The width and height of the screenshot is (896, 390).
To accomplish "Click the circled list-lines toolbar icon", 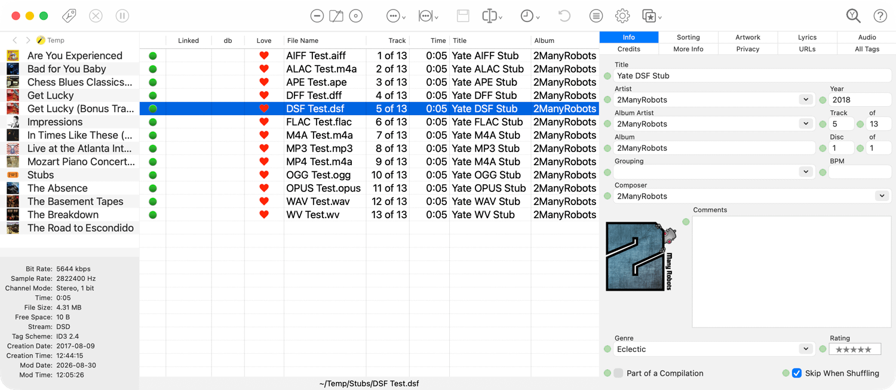I will (x=596, y=16).
